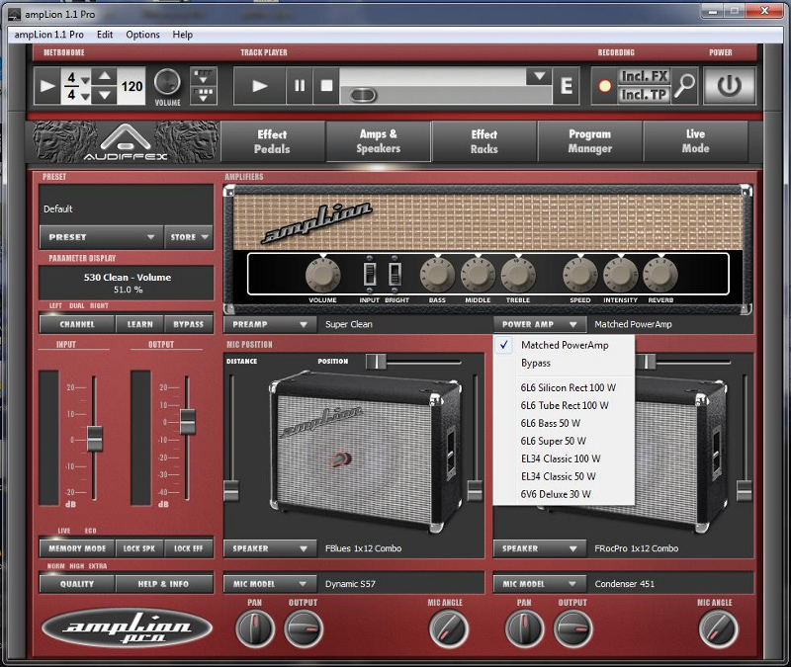Click the amplifier Reverb knob
The image size is (791, 667).
tap(660, 276)
